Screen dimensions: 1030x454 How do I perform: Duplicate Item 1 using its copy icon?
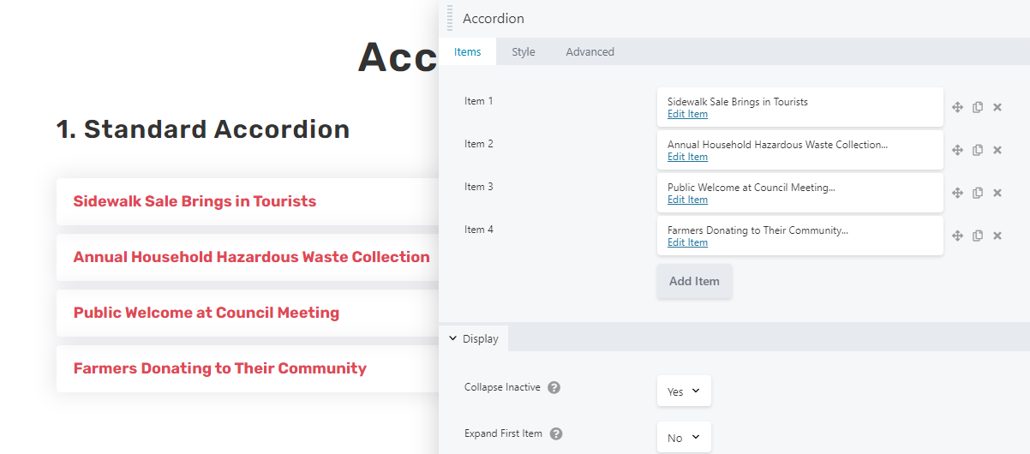(x=978, y=107)
